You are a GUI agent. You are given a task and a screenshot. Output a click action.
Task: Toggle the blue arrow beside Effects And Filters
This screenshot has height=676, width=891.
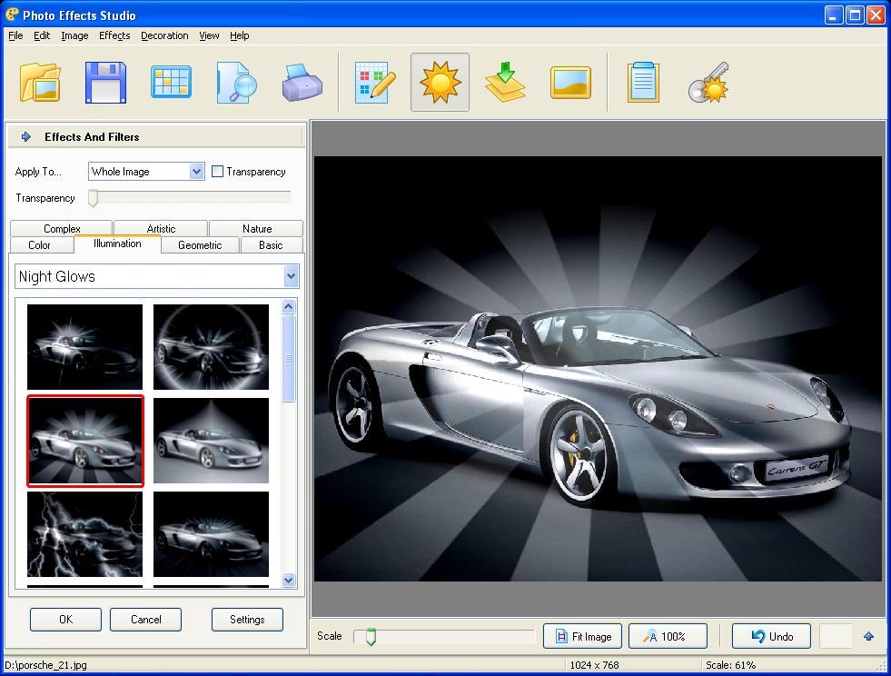click(25, 135)
